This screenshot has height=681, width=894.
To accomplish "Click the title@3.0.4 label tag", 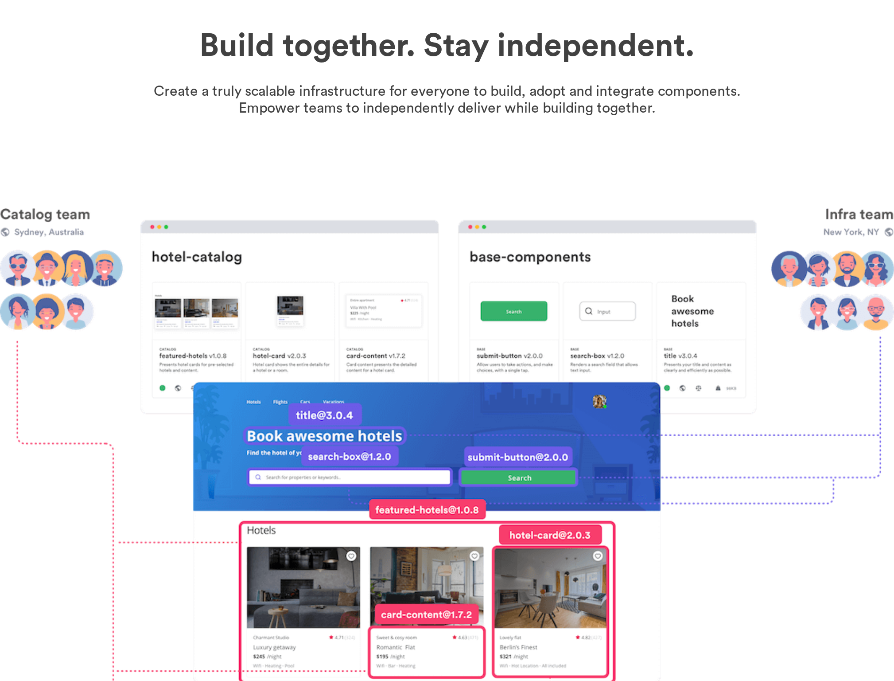I will 324,415.
